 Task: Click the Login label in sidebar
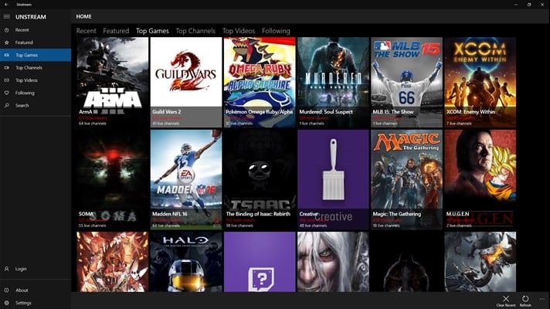[x=21, y=269]
